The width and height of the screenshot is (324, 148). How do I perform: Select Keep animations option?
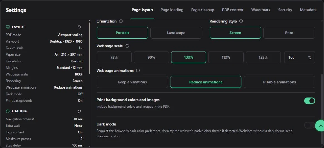pyautogui.click(x=132, y=82)
